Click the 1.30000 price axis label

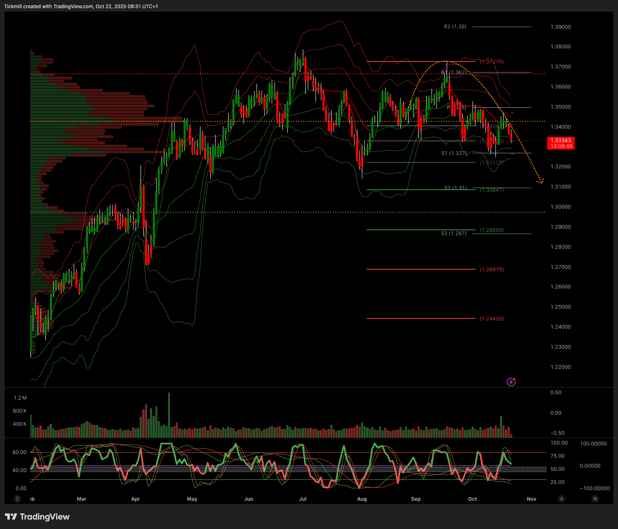click(x=561, y=207)
